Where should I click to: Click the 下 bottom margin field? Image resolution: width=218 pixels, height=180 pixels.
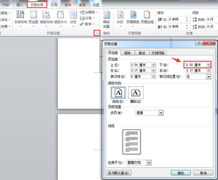tap(196, 65)
